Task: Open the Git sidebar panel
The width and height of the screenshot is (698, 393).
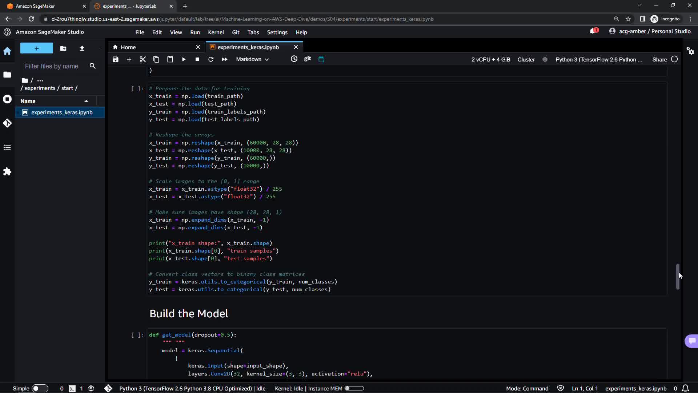Action: pyautogui.click(x=7, y=123)
